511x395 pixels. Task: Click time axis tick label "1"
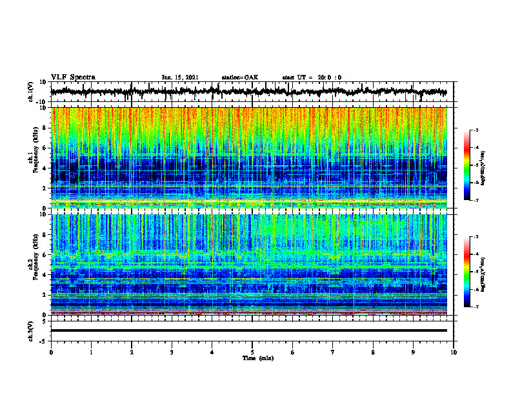click(91, 352)
